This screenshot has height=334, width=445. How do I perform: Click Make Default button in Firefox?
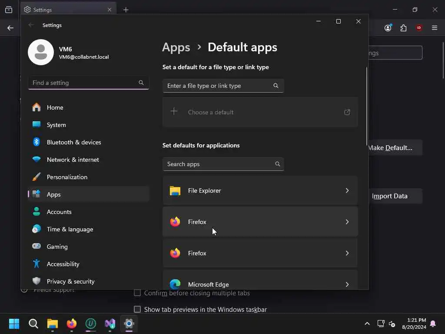coord(395,148)
